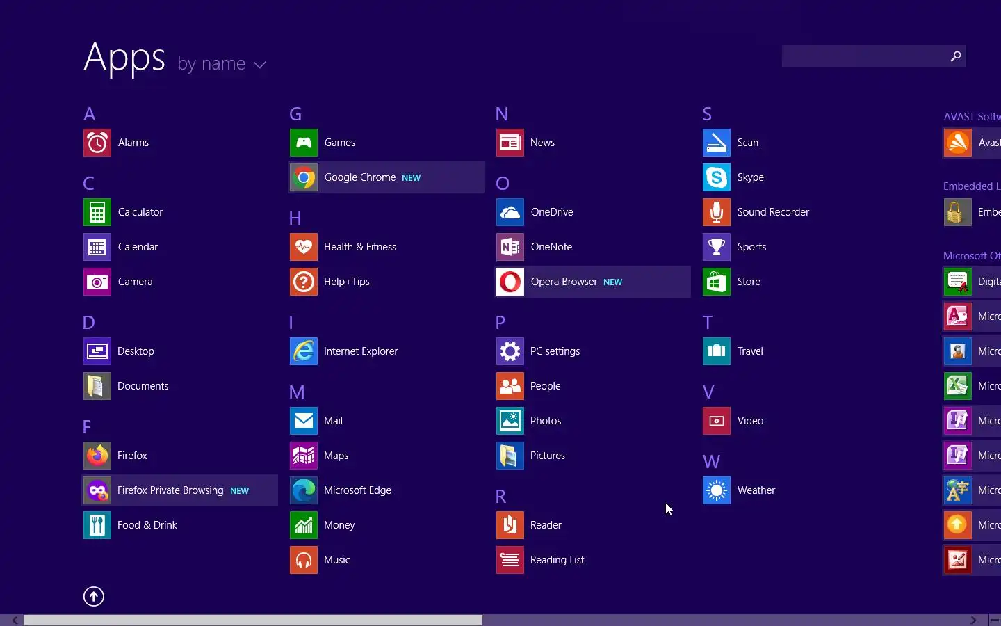This screenshot has height=626, width=1001.
Task: Open the Maps app icon
Action: (x=304, y=456)
